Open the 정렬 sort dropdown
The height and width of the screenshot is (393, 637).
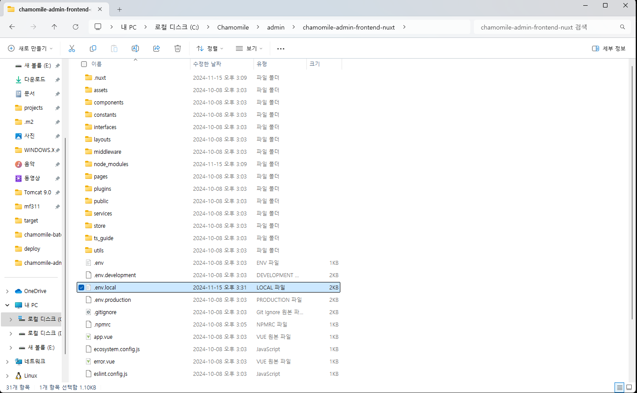tap(210, 48)
